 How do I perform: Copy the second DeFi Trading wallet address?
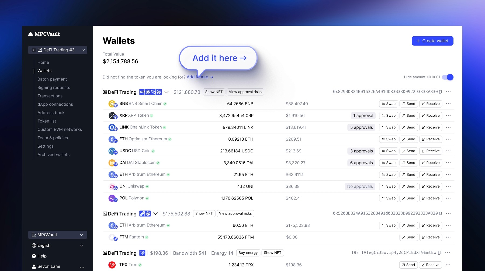(440, 213)
